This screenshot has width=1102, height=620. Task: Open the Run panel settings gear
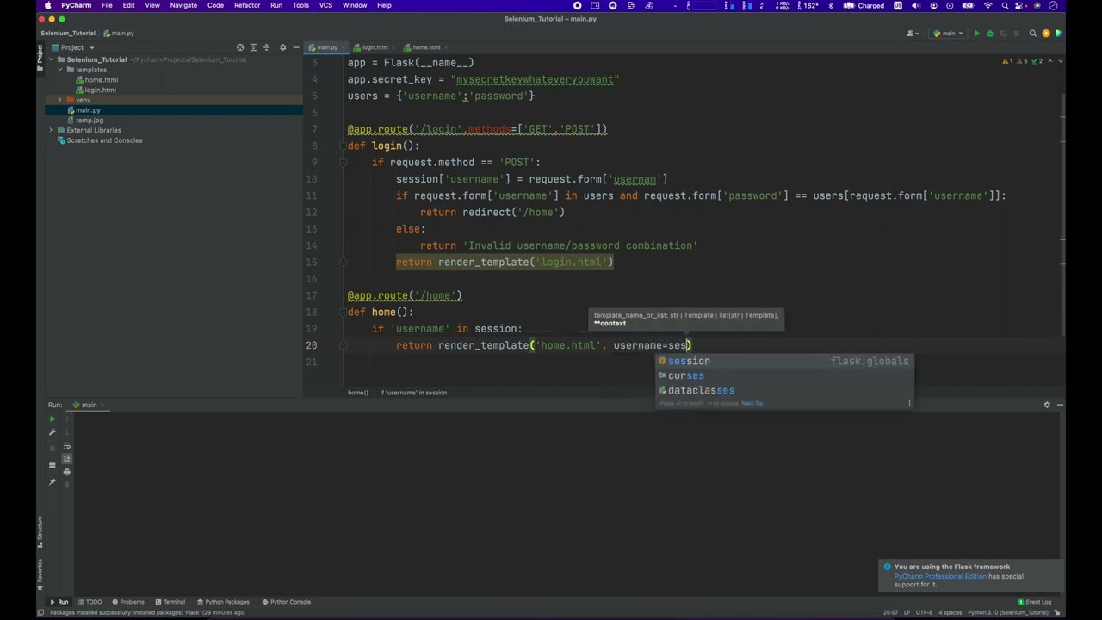(x=1047, y=405)
